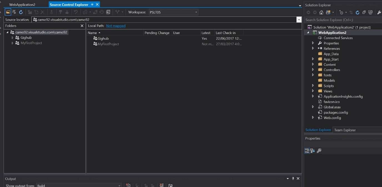Image resolution: width=382 pixels, height=187 pixels.
Task: Click pin icon on Source Control Explorer tab
Action: click(92, 4)
